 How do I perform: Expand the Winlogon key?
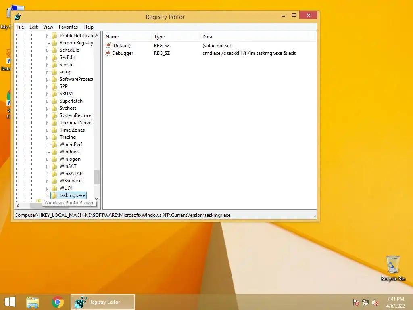tap(47, 159)
